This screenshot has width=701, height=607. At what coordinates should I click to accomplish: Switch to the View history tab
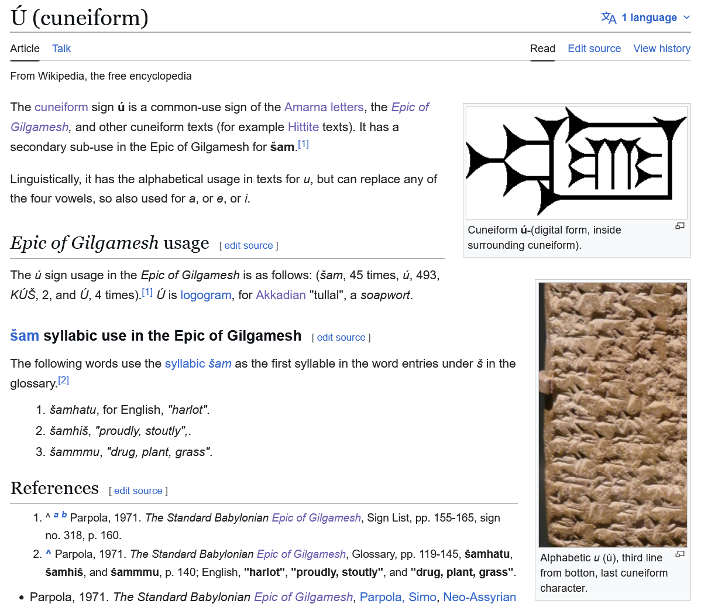click(661, 49)
